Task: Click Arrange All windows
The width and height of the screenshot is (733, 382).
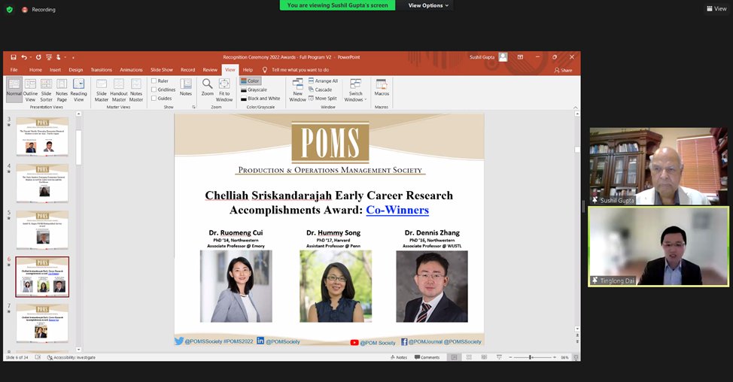Action: (323, 80)
